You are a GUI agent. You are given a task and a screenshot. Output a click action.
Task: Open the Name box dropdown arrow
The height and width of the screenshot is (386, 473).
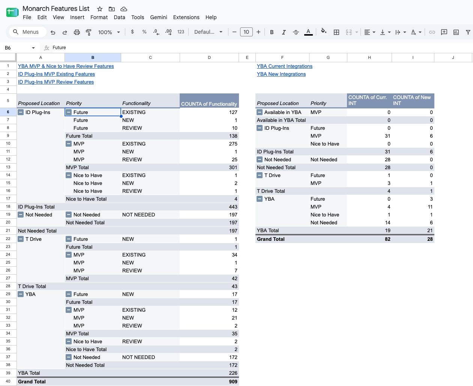click(x=33, y=48)
